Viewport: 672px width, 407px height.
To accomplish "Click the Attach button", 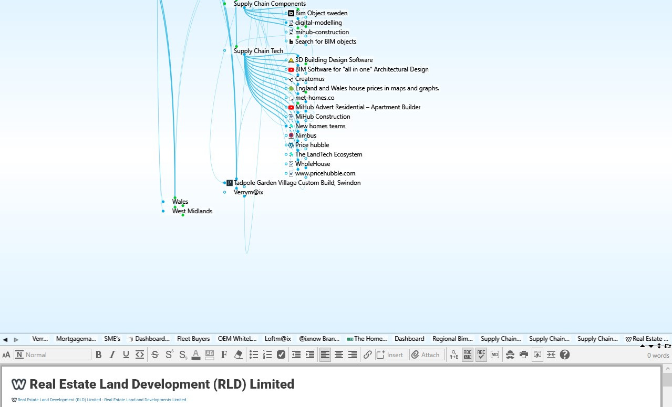I will [x=427, y=355].
